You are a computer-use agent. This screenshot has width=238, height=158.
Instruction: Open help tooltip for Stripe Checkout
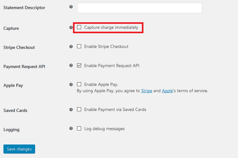coord(71,47)
